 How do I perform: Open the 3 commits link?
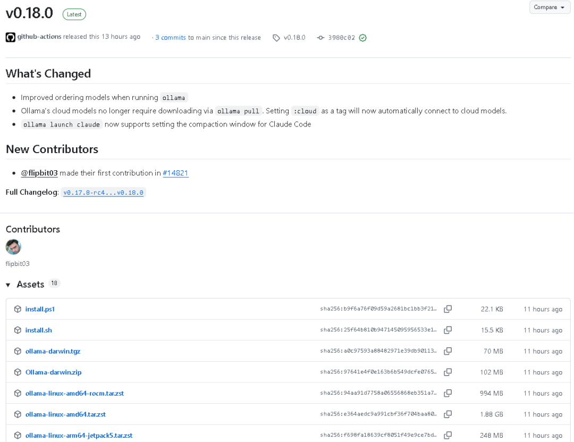171,38
